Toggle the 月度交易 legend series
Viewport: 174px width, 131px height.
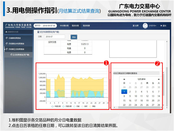click(x=67, y=106)
